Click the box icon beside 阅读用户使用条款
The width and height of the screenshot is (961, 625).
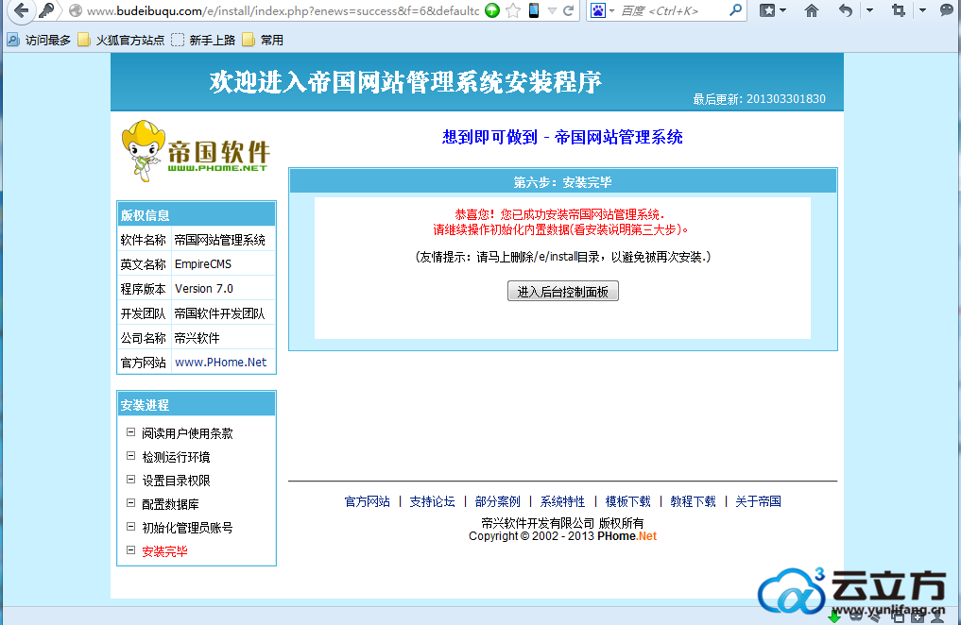tap(130, 432)
